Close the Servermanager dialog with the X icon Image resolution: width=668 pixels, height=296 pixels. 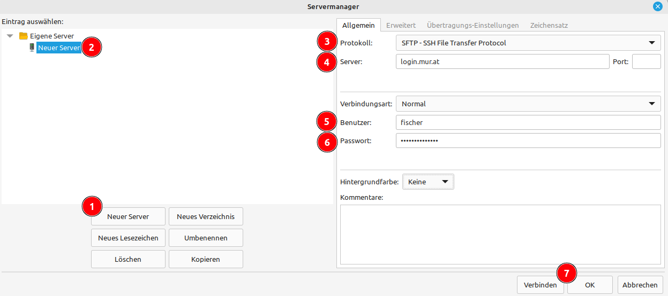[x=657, y=6]
